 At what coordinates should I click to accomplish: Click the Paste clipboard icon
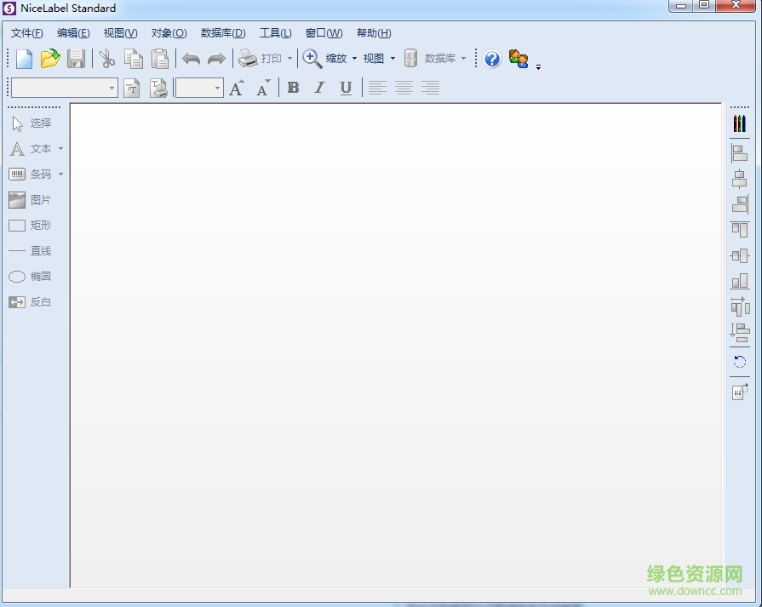click(x=160, y=59)
